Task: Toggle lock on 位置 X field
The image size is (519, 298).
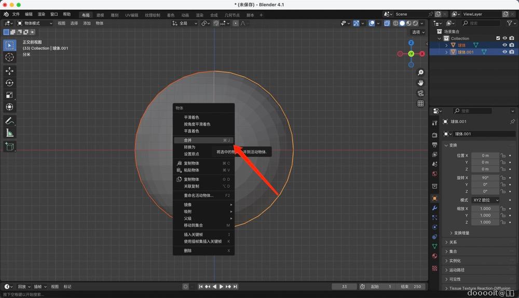Action: pos(503,155)
